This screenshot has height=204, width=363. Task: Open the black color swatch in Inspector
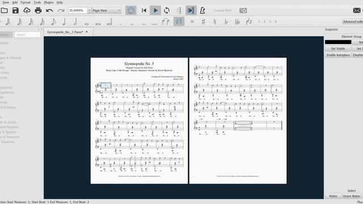[338, 42]
